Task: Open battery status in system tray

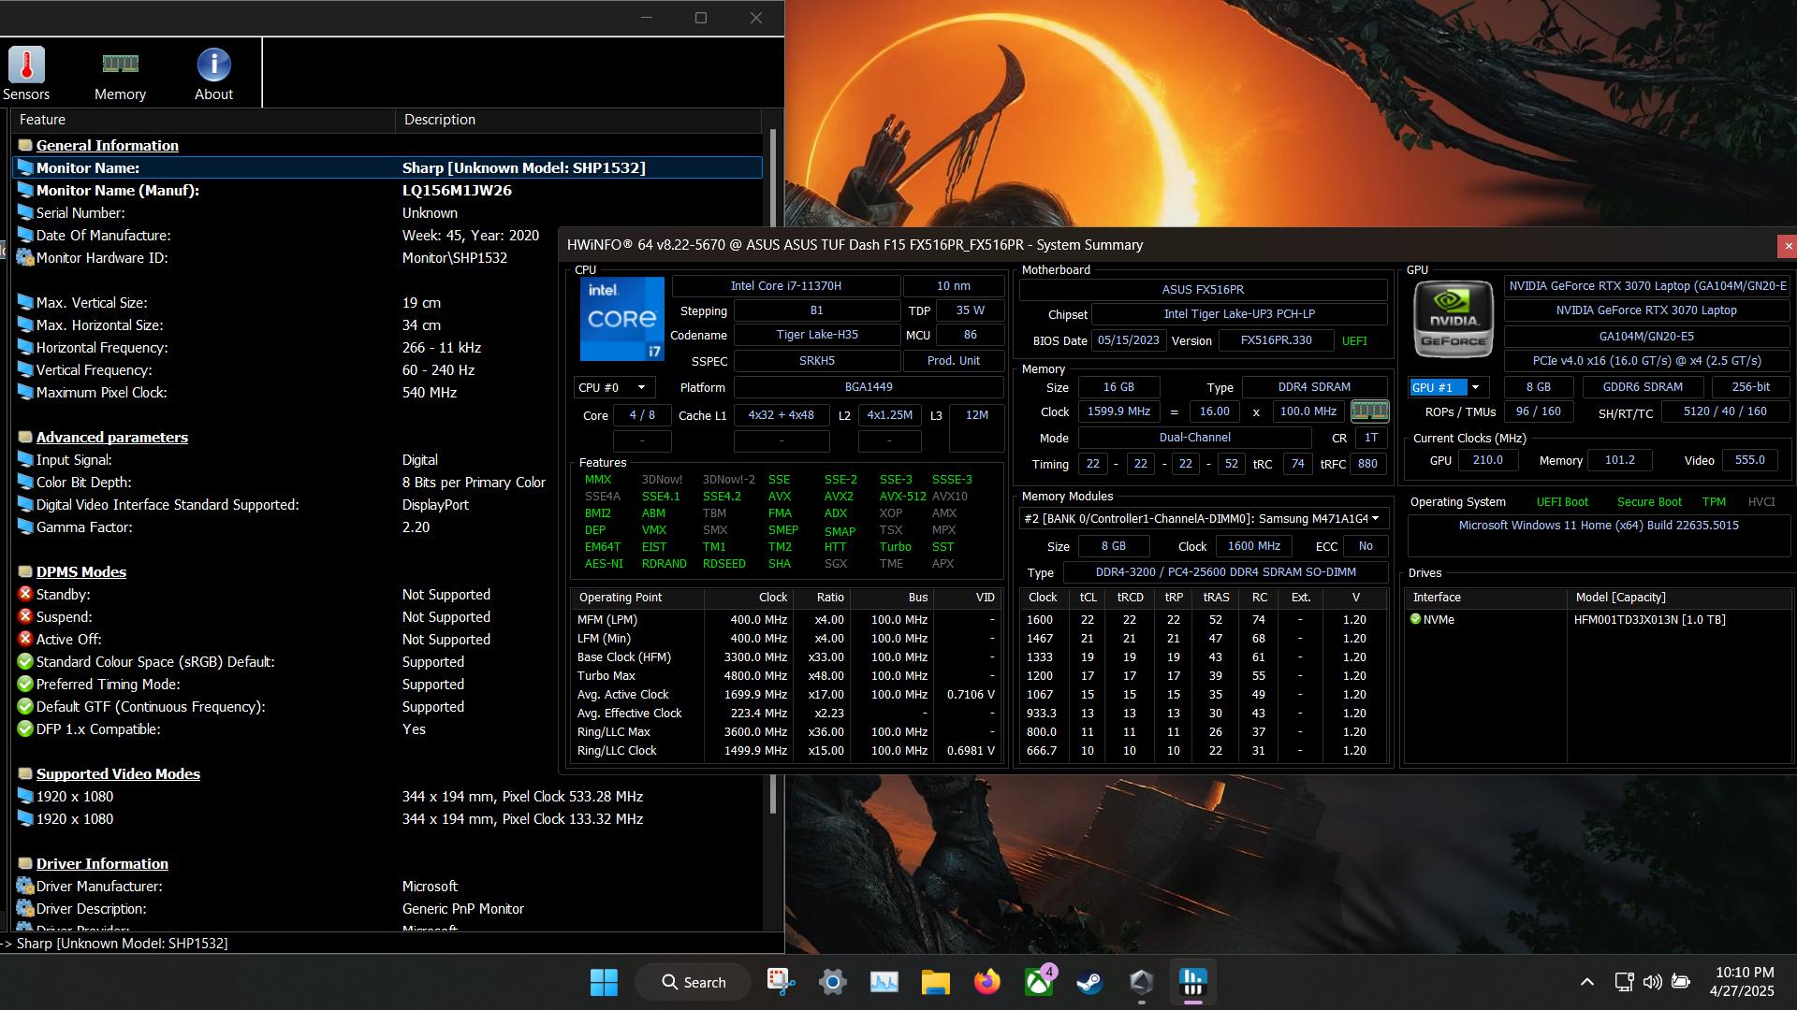Action: (1681, 982)
